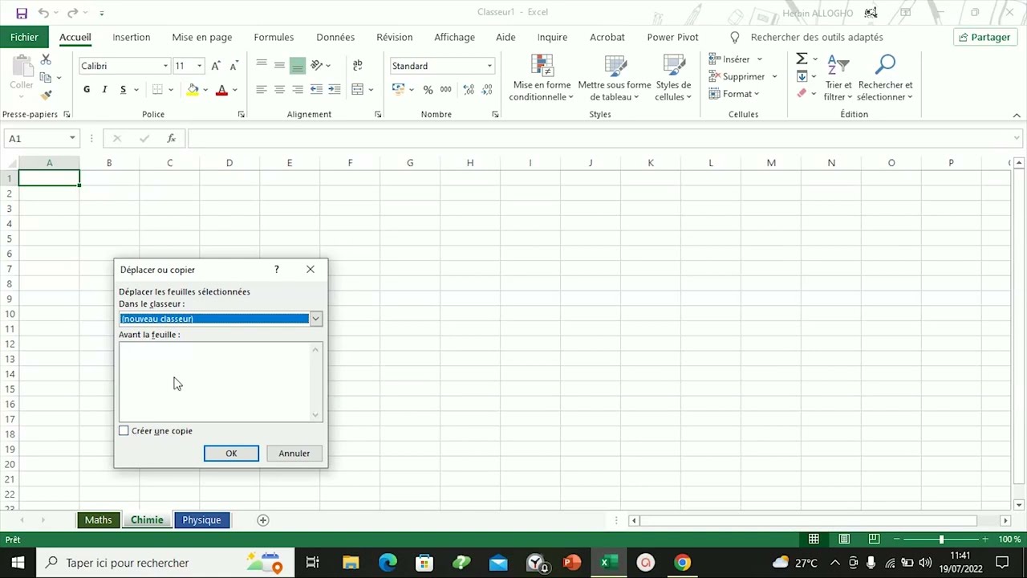Click the Insert Function fx icon
This screenshot has width=1027, height=578.
point(171,139)
